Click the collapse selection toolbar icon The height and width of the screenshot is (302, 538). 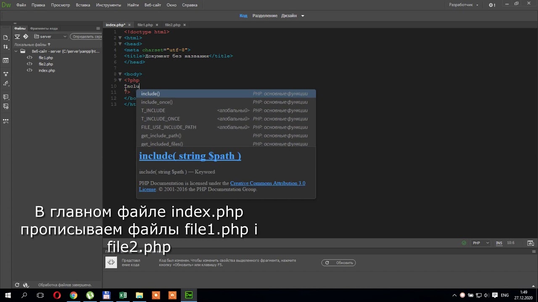(x=5, y=74)
